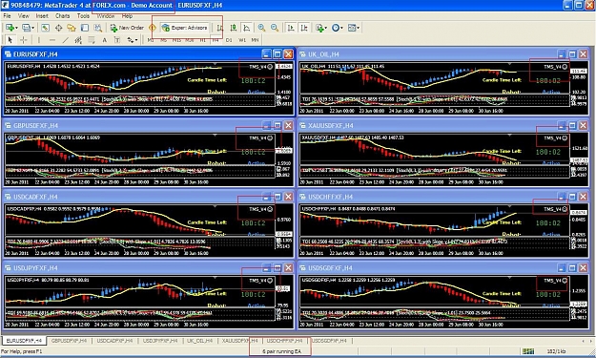Switch to USDCADFXF,H4 bottom tab
596x358 pixels.
coord(114,341)
